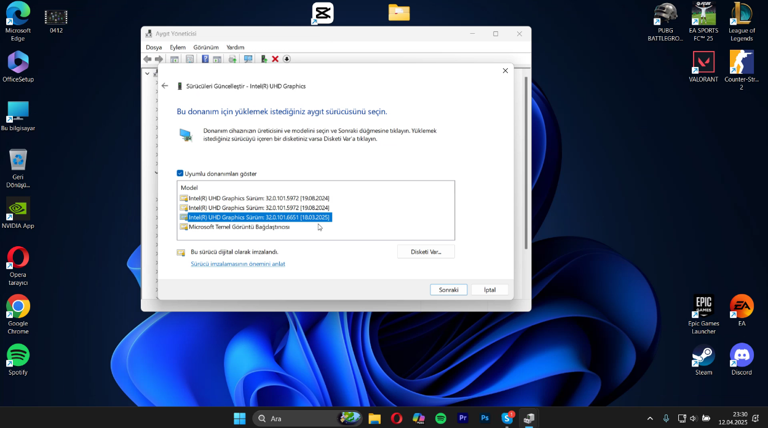
Task: Click the taskbar search box 'Ara'
Action: click(295, 418)
